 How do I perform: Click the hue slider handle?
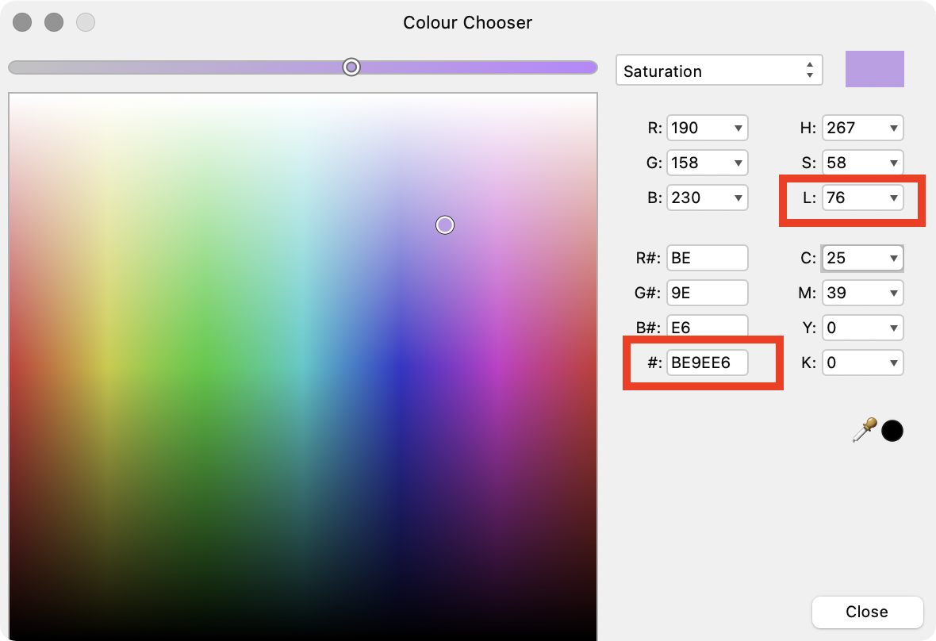pyautogui.click(x=351, y=67)
